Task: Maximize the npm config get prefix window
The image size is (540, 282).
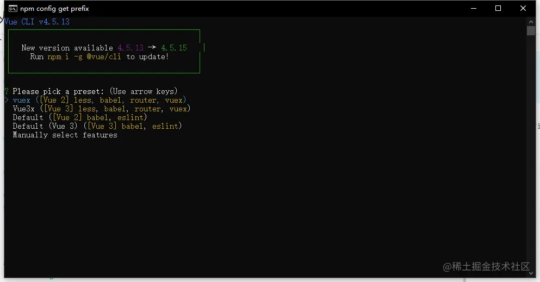Action: pyautogui.click(x=498, y=9)
